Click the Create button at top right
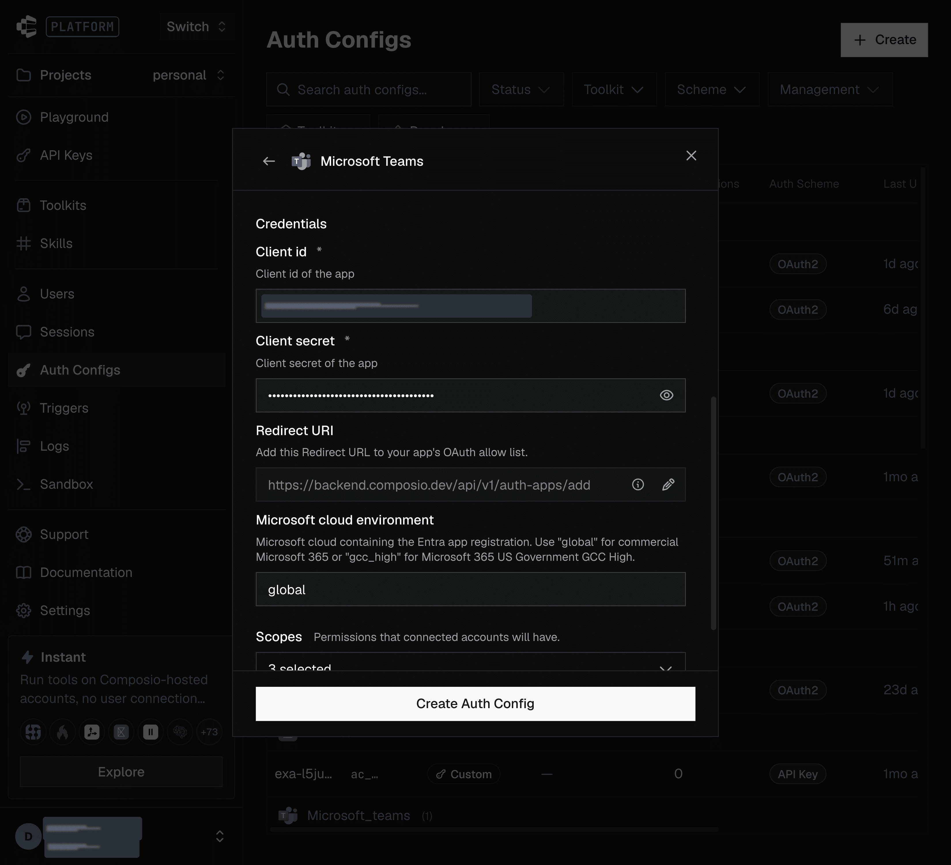This screenshot has height=865, width=951. pyautogui.click(x=884, y=40)
